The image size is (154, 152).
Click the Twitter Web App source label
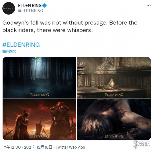(x=70, y=147)
